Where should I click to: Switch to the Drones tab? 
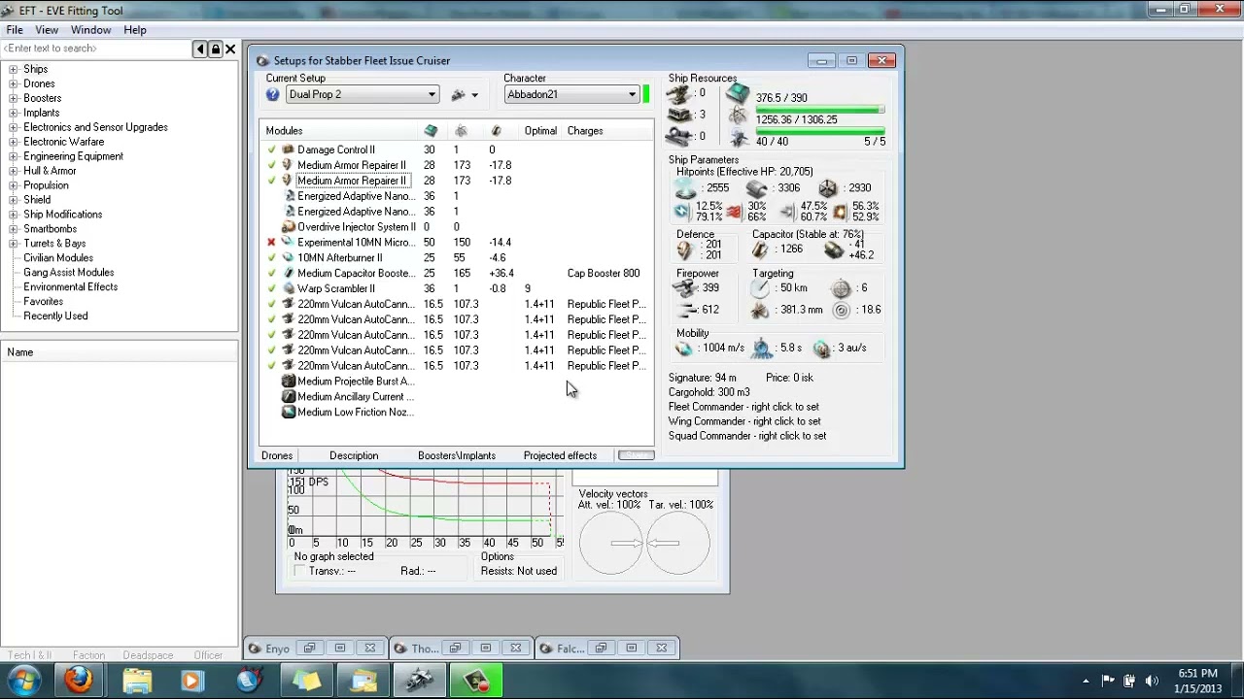pos(277,455)
